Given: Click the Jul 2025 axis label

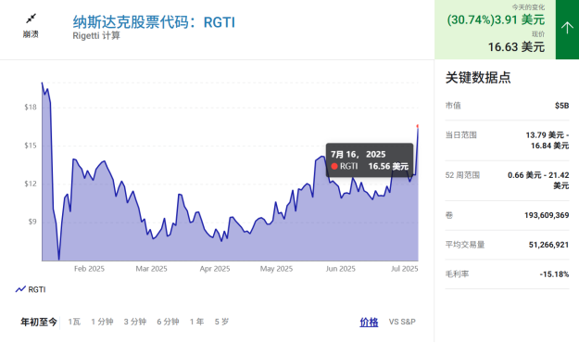Looking at the screenshot, I should pos(404,269).
